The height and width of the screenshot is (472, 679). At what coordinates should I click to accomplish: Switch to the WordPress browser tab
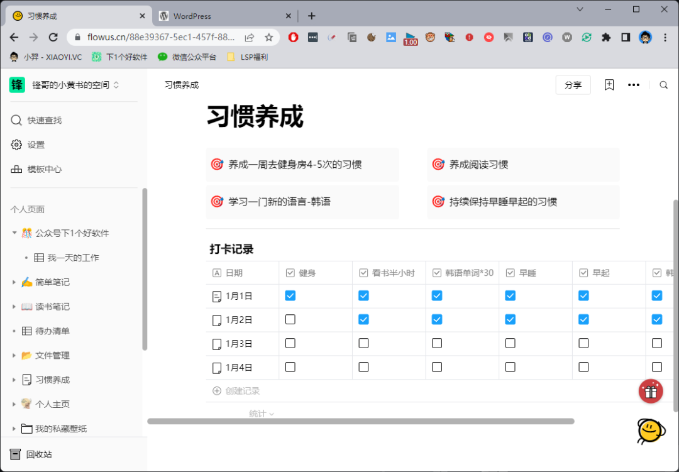[224, 16]
